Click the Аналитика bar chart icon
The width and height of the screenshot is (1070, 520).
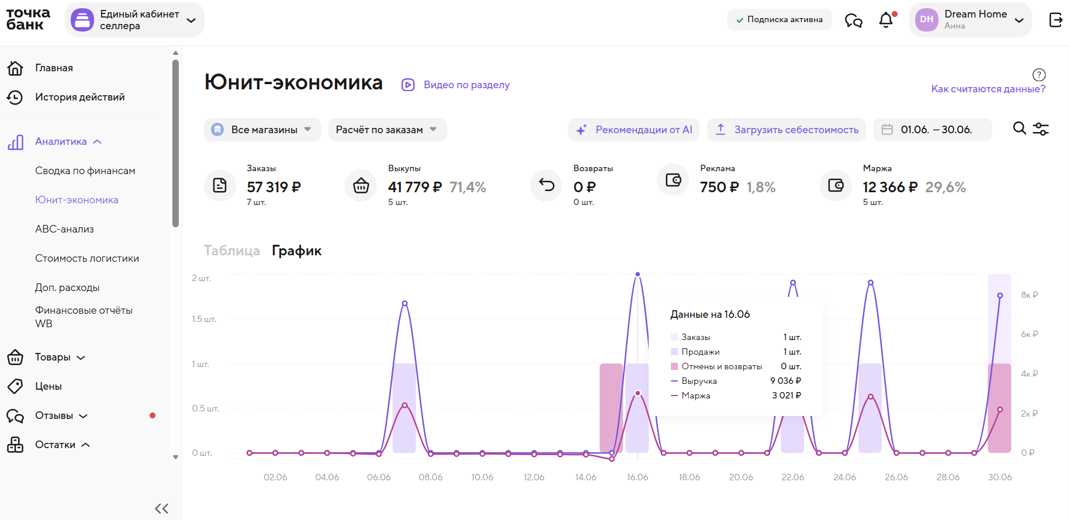[x=15, y=142]
